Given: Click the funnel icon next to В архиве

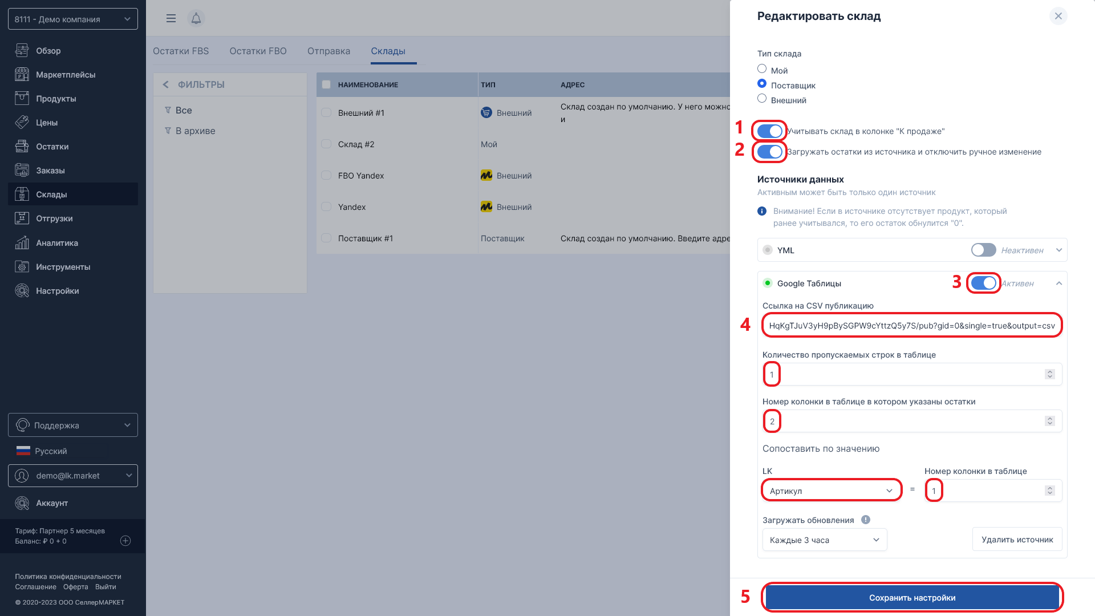Looking at the screenshot, I should pyautogui.click(x=168, y=131).
